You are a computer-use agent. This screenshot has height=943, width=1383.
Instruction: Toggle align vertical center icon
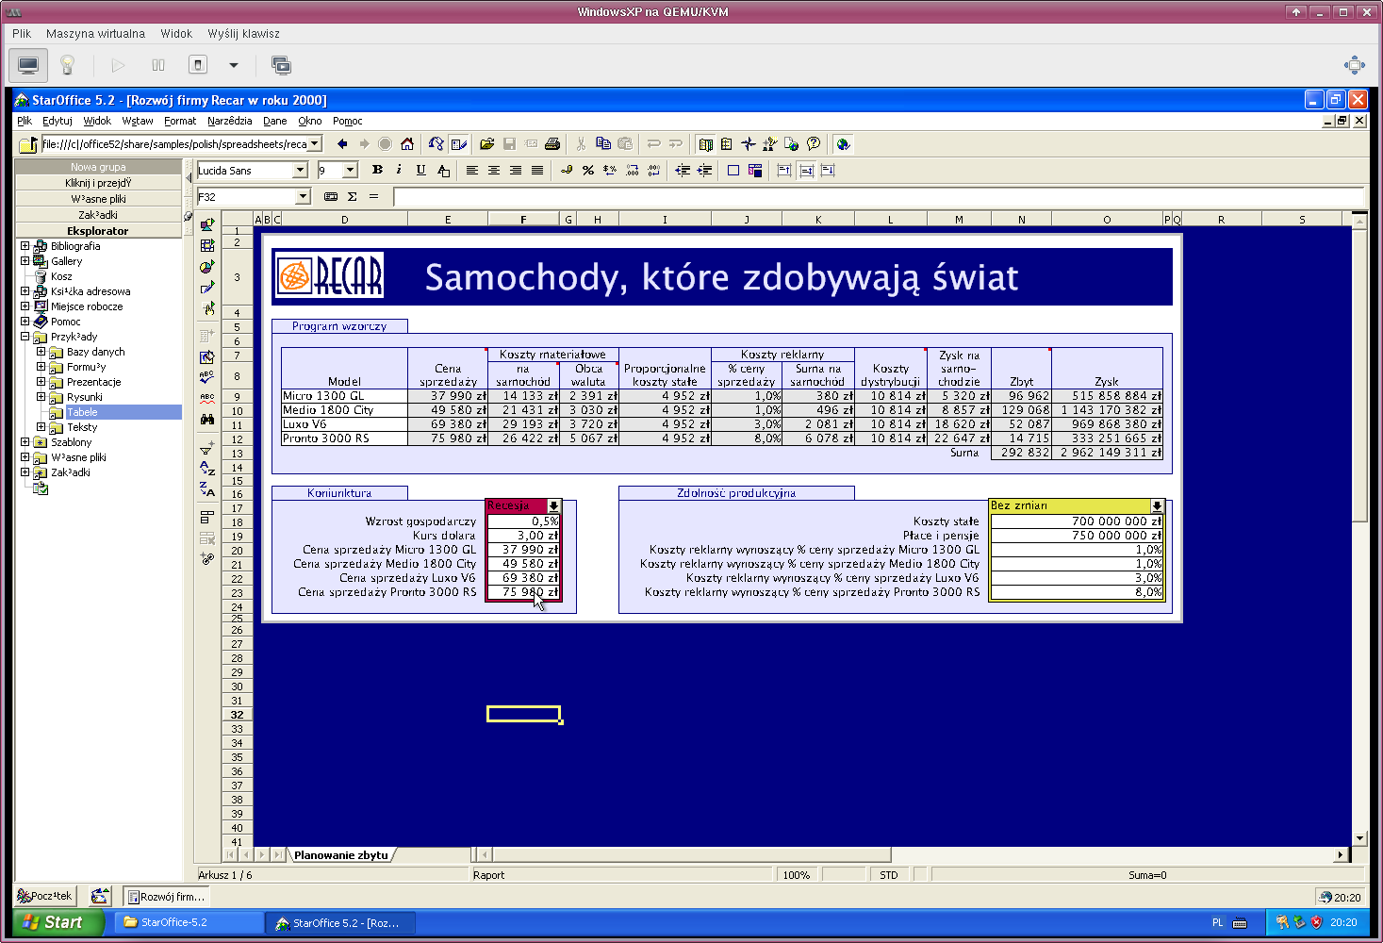(x=806, y=171)
